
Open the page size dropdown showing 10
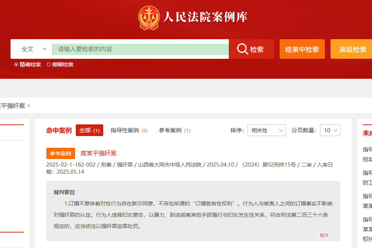pyautogui.click(x=330, y=130)
